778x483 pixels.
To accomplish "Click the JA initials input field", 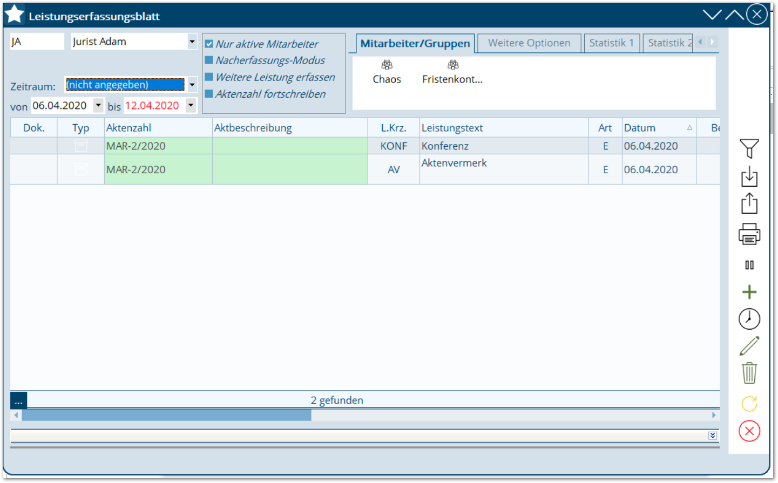I will tap(37, 42).
